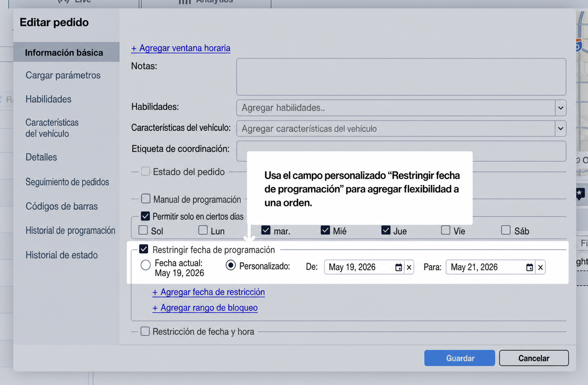This screenshot has height=385, width=588.
Task: Uncheck the Mié day checkbox
Action: click(325, 230)
